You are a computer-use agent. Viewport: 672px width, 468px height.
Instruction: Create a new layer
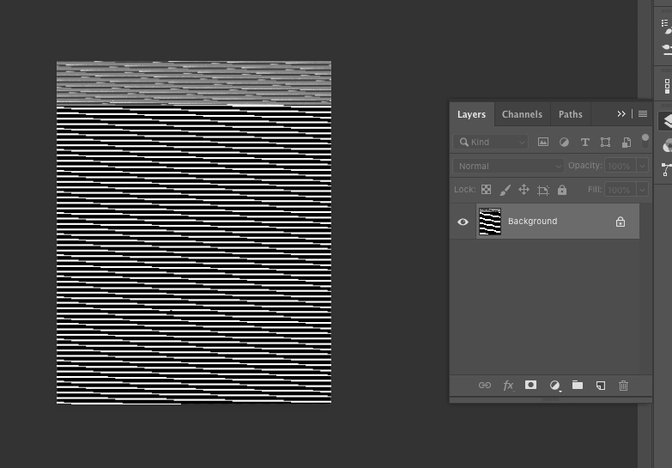point(601,386)
